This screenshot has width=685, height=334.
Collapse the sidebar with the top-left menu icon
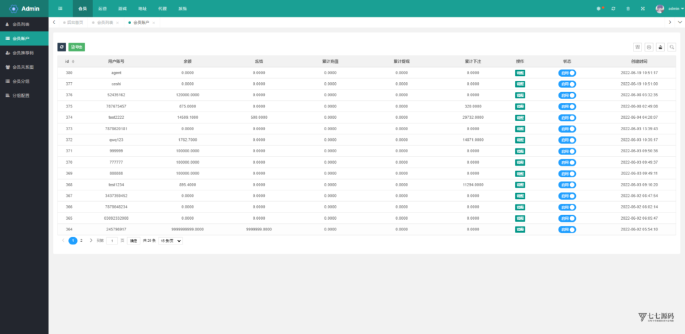(60, 9)
